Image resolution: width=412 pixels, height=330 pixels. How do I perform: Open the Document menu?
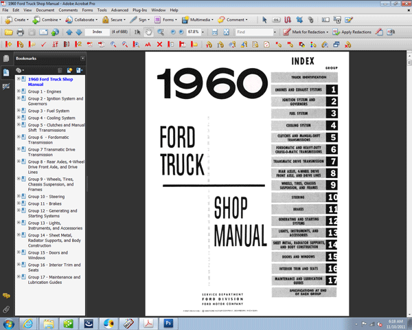pyautogui.click(x=45, y=10)
